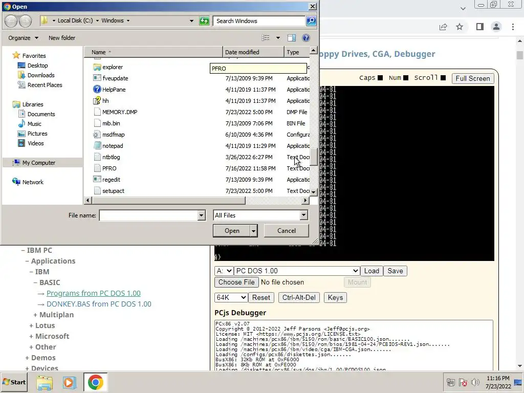Collapse the IBM PC tree section
This screenshot has width=524, height=393.
pos(23,250)
